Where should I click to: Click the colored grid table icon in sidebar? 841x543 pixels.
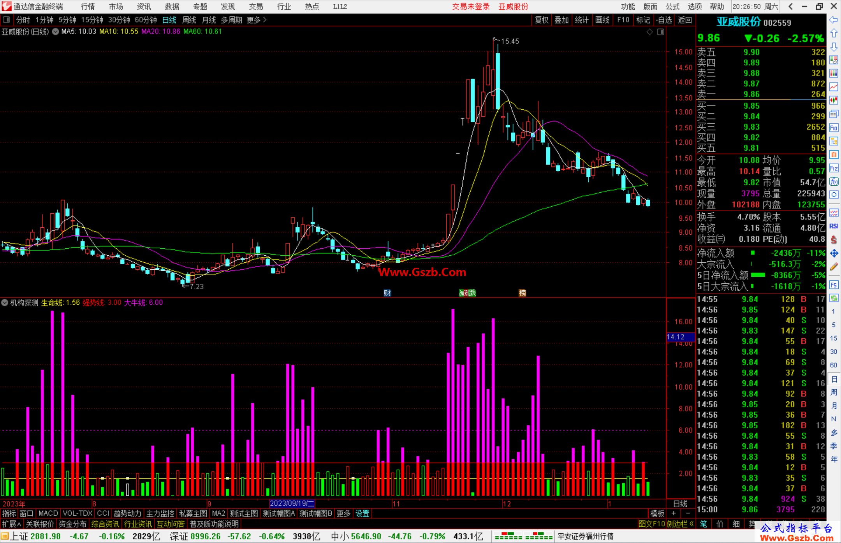point(834,74)
